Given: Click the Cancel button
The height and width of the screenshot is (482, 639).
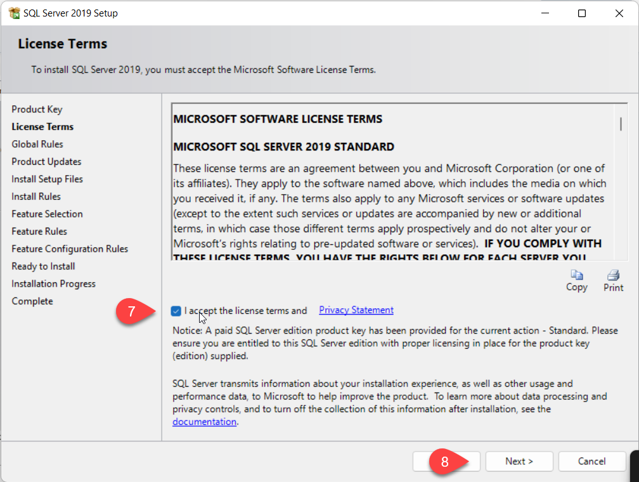Looking at the screenshot, I should click(591, 461).
